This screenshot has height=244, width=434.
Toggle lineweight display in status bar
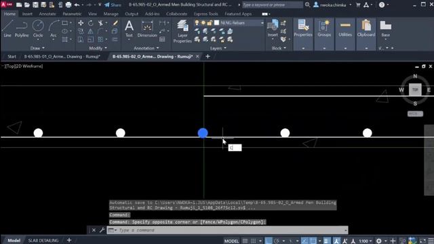coord(327,241)
